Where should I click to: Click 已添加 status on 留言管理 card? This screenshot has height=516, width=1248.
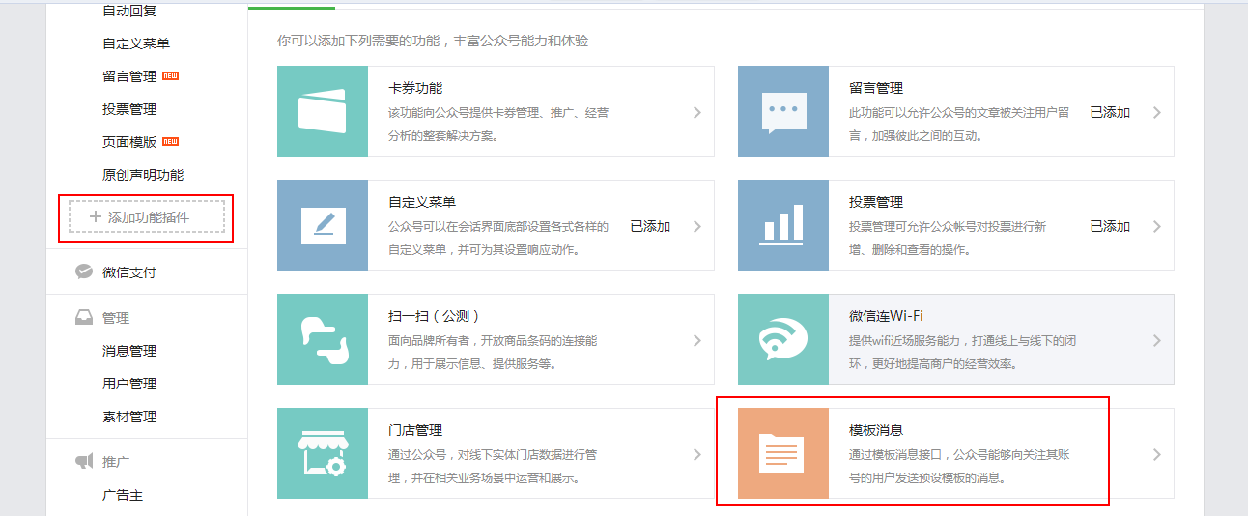click(1110, 112)
